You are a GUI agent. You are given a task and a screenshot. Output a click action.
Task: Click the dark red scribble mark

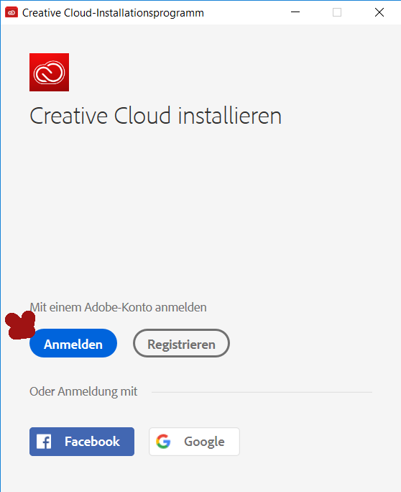(20, 325)
